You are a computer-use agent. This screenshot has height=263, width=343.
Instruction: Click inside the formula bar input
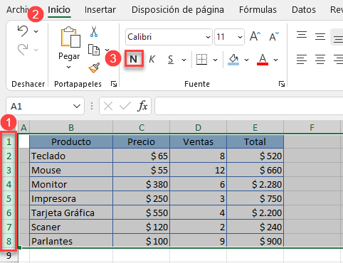248,106
